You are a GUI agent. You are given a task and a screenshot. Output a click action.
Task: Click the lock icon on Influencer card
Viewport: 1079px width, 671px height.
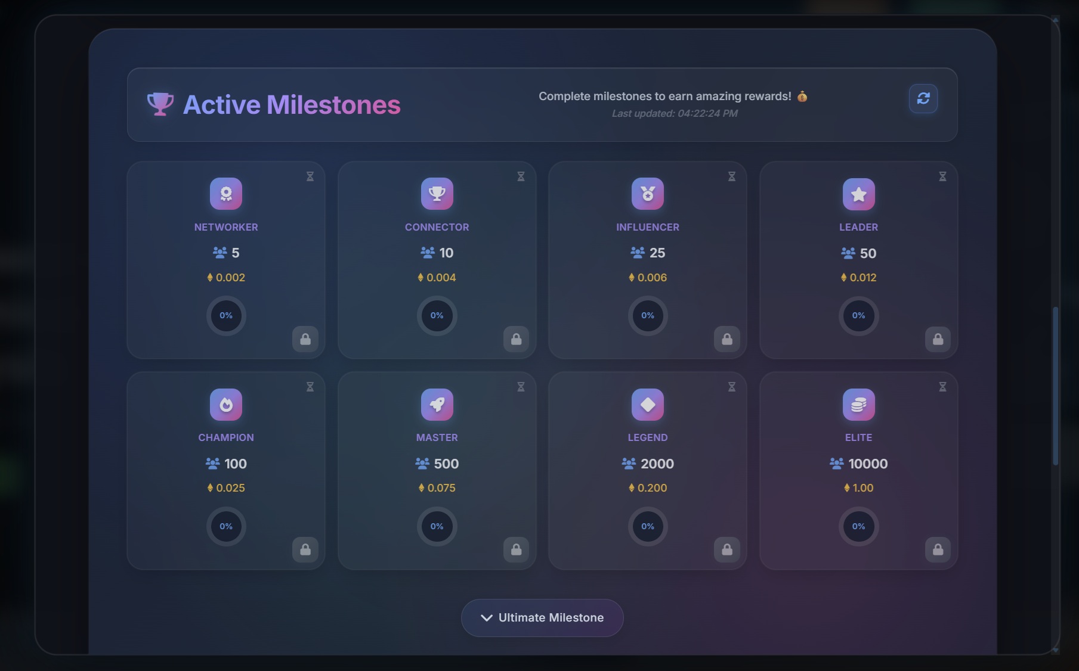tap(727, 339)
